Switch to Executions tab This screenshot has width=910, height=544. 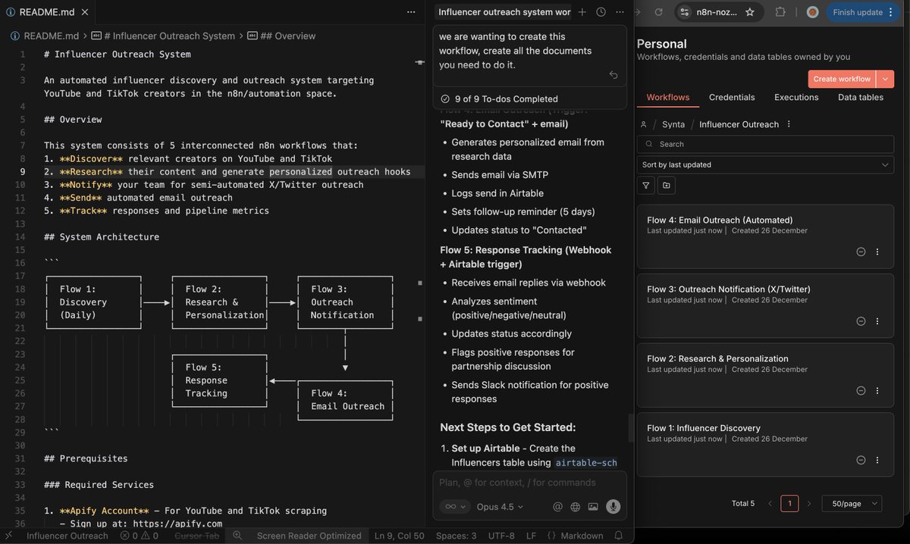[x=796, y=97]
